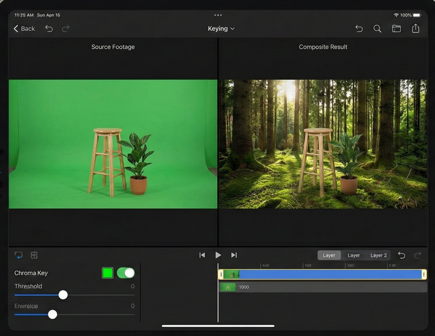The image size is (435, 336).
Task: Select the lower track clip labeled 1000
Action: (323, 287)
